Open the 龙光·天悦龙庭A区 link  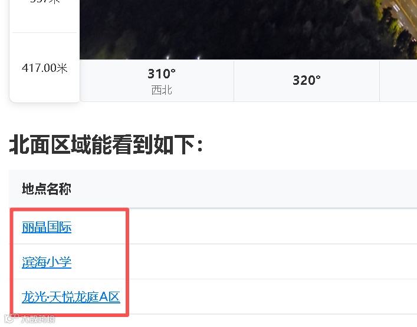[71, 297]
